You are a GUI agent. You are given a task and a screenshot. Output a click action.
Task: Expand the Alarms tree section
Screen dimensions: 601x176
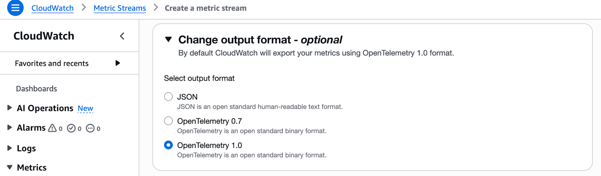pos(10,128)
